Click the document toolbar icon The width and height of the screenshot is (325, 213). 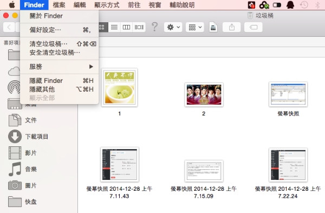tap(213, 27)
